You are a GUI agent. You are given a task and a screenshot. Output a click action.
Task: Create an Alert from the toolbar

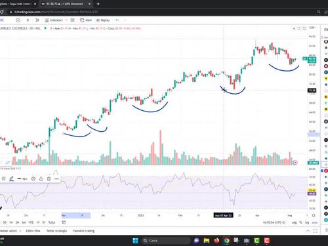(x=86, y=20)
